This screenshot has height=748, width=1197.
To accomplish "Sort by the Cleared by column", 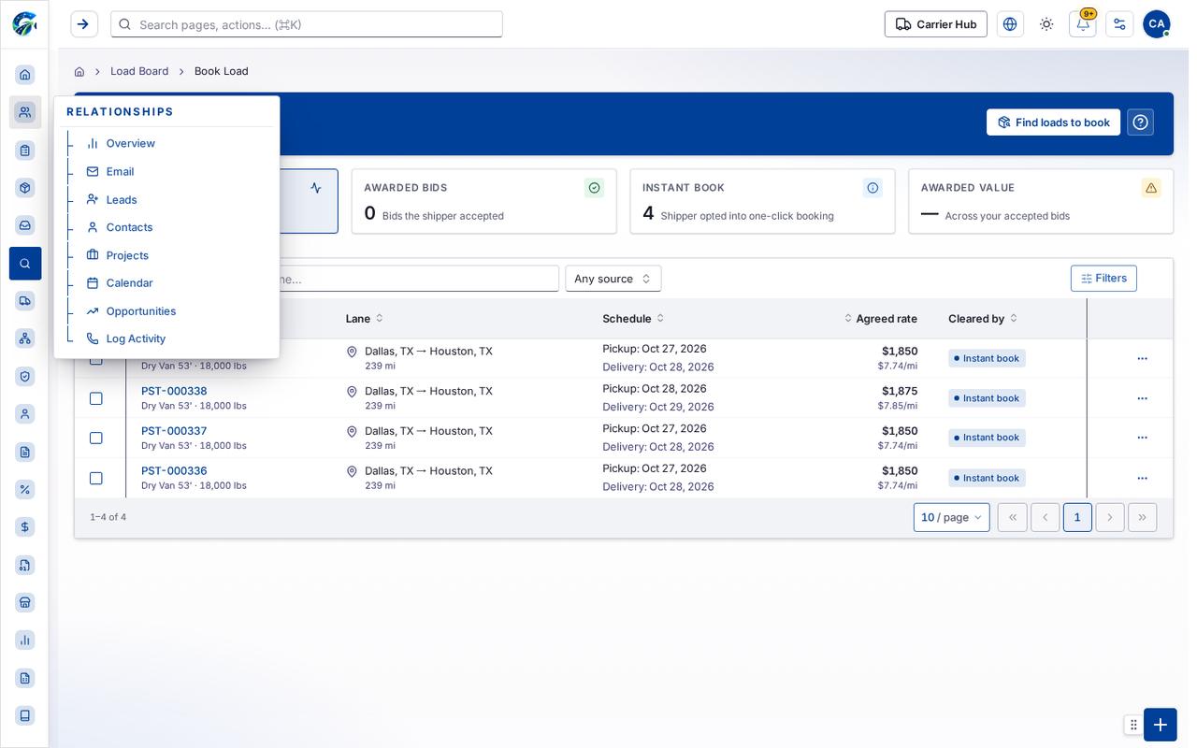I will (x=983, y=319).
